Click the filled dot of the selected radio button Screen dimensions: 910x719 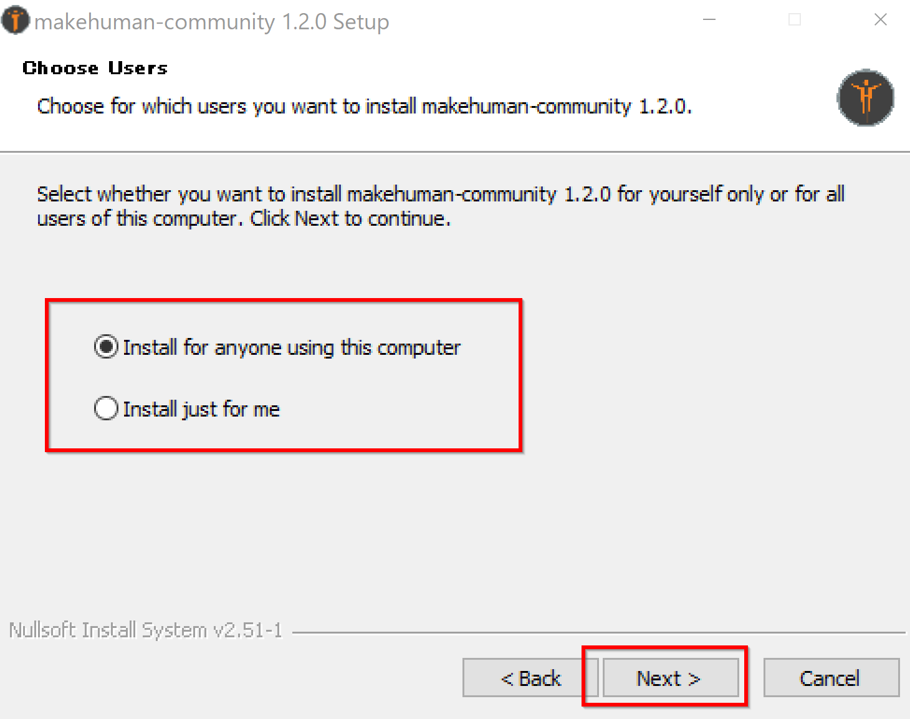tap(106, 347)
